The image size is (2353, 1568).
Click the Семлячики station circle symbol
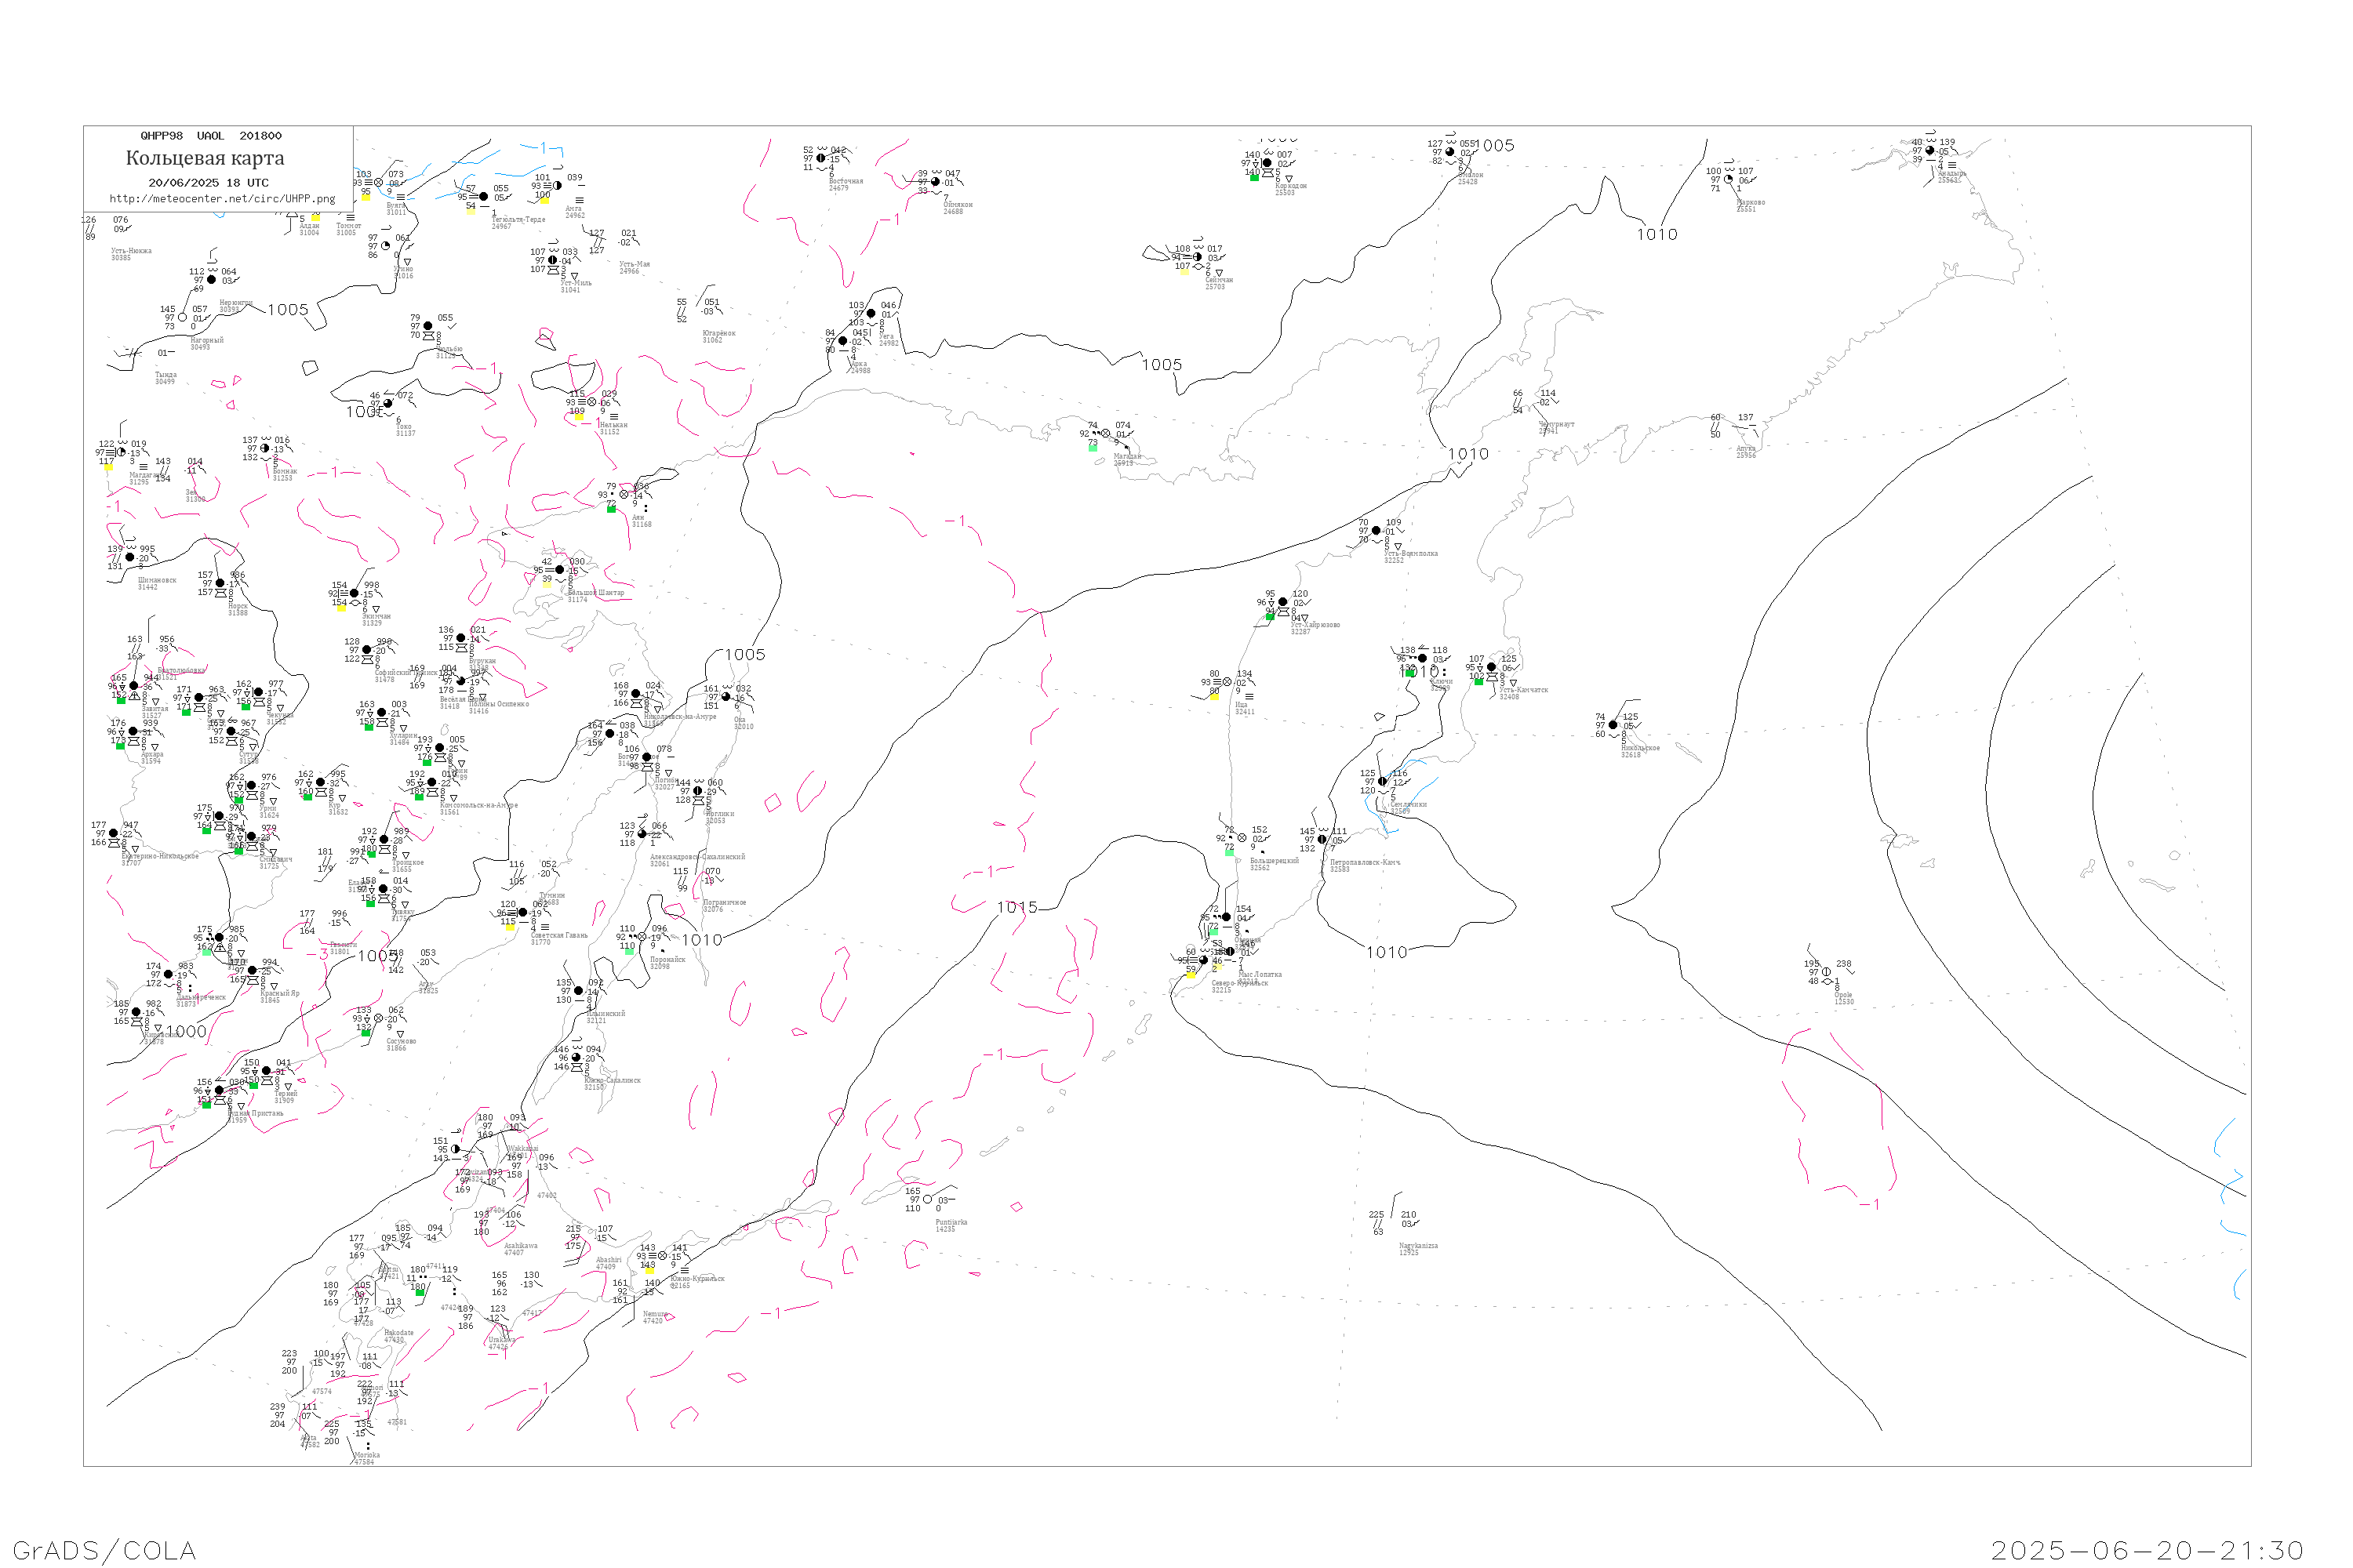click(1383, 782)
